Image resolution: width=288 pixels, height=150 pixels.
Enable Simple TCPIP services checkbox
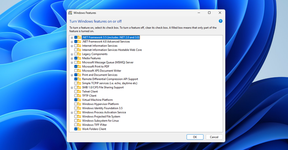(x=76, y=83)
